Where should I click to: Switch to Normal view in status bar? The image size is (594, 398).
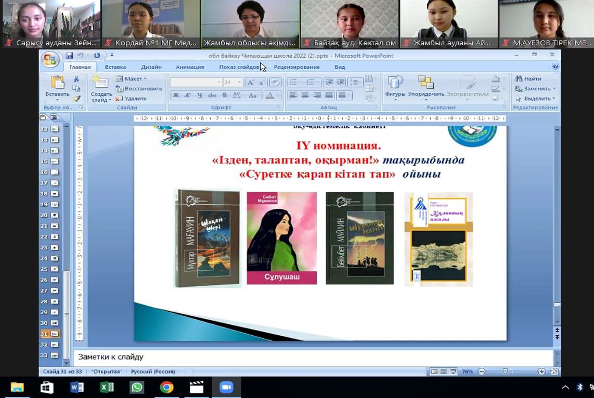434,372
